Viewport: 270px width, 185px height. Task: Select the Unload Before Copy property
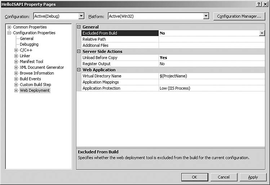120,58
